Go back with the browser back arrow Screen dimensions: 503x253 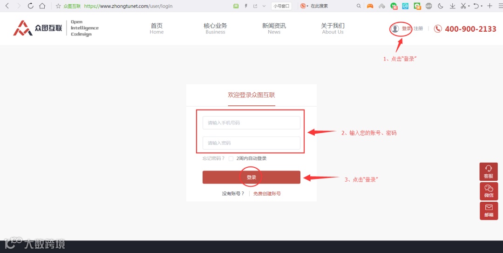tap(7, 6)
